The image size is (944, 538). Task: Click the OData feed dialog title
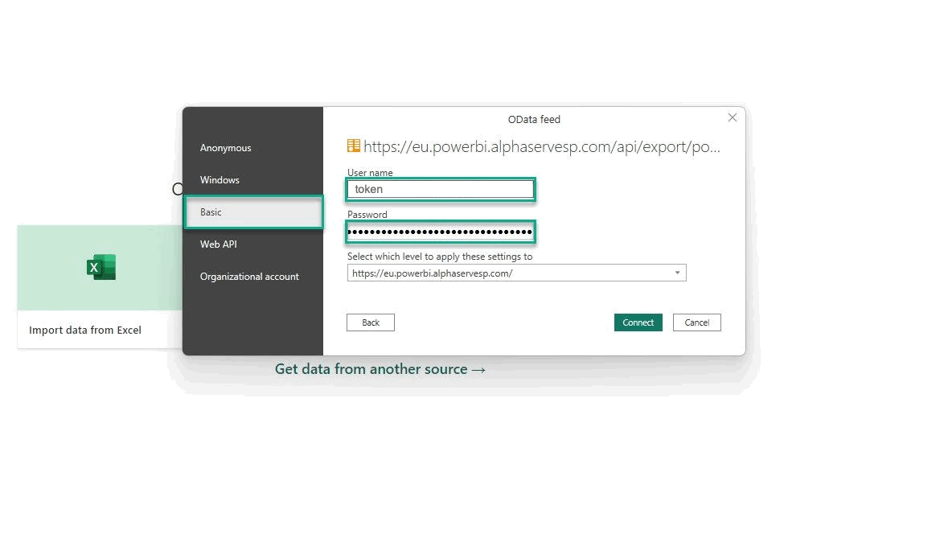[534, 118]
